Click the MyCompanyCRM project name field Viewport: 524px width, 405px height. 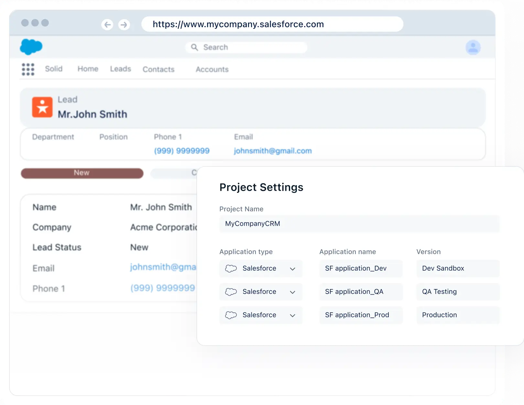click(x=359, y=224)
